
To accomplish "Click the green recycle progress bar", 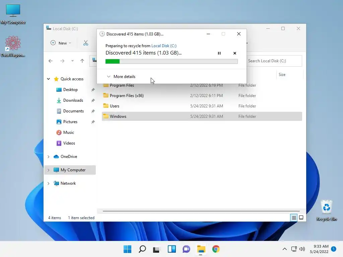I will [x=171, y=62].
